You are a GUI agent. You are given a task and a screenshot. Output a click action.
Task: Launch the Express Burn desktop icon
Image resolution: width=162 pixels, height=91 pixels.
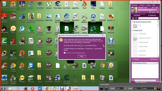(111, 66)
